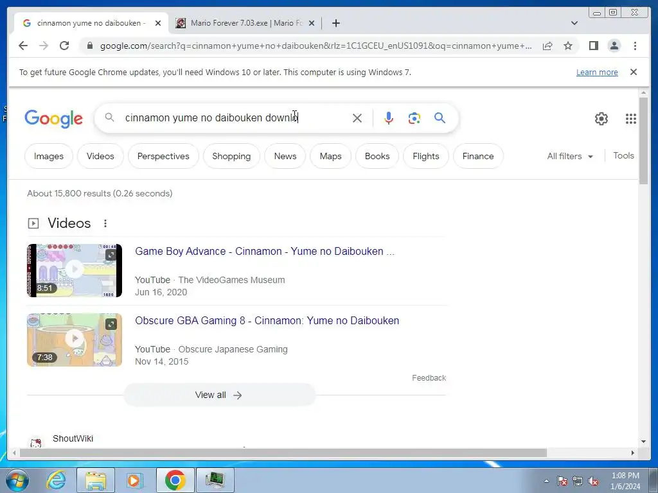The height and width of the screenshot is (493, 658).
Task: Dismiss the Chrome update notification bar
Action: tap(634, 72)
